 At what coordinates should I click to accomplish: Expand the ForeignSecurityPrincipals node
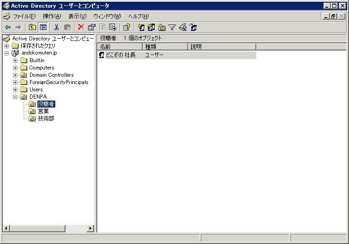[x=15, y=82]
